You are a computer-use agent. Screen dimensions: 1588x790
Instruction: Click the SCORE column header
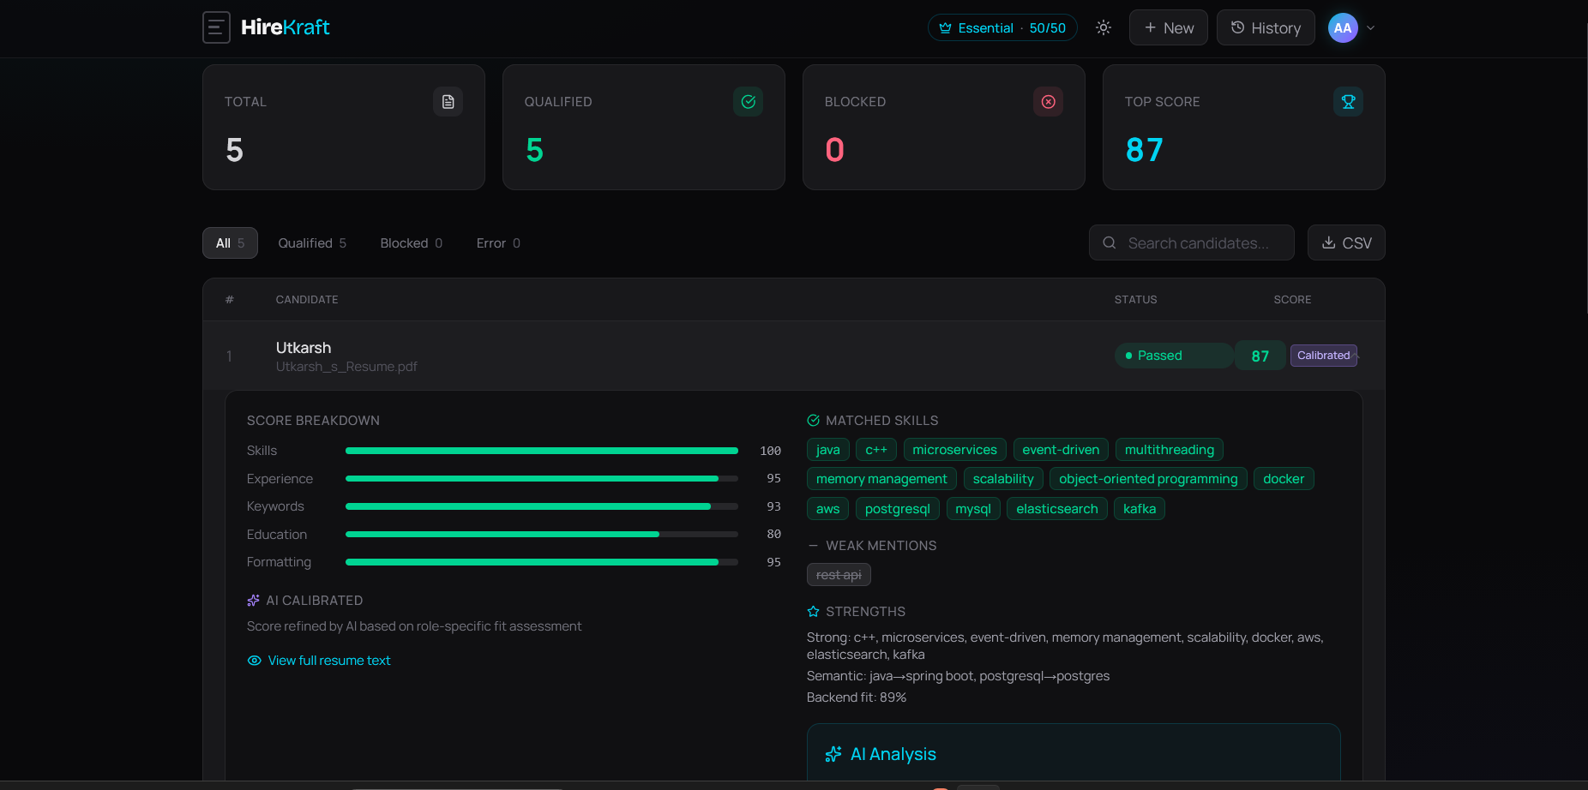click(x=1292, y=300)
